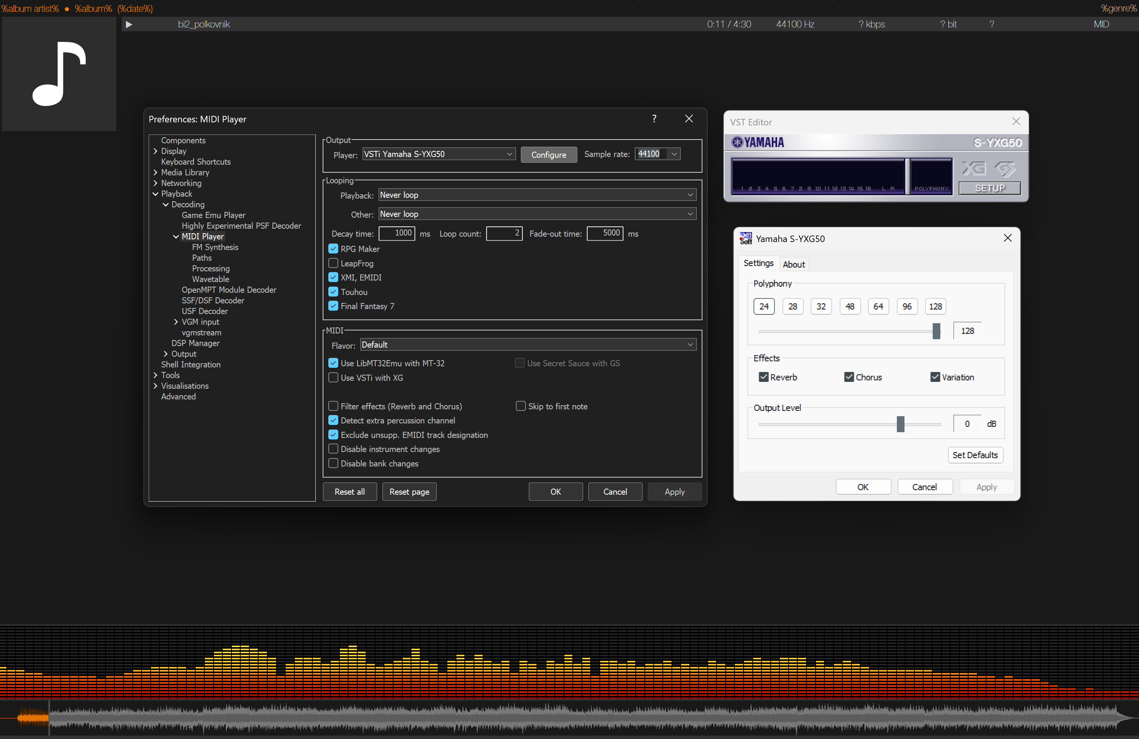The image size is (1139, 739).
Task: Click the Fade-out time input field
Action: pos(604,233)
